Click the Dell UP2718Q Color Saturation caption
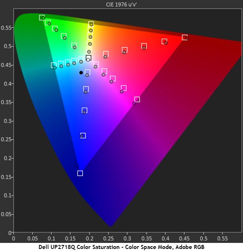The image size is (243, 251). click(x=122, y=247)
